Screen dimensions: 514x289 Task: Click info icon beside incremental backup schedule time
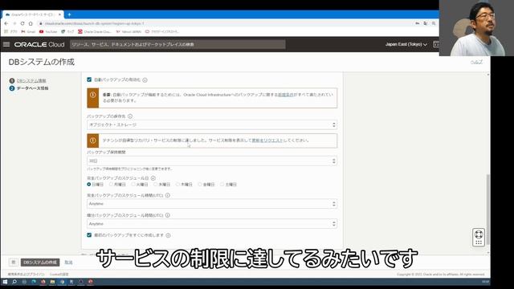(x=168, y=215)
